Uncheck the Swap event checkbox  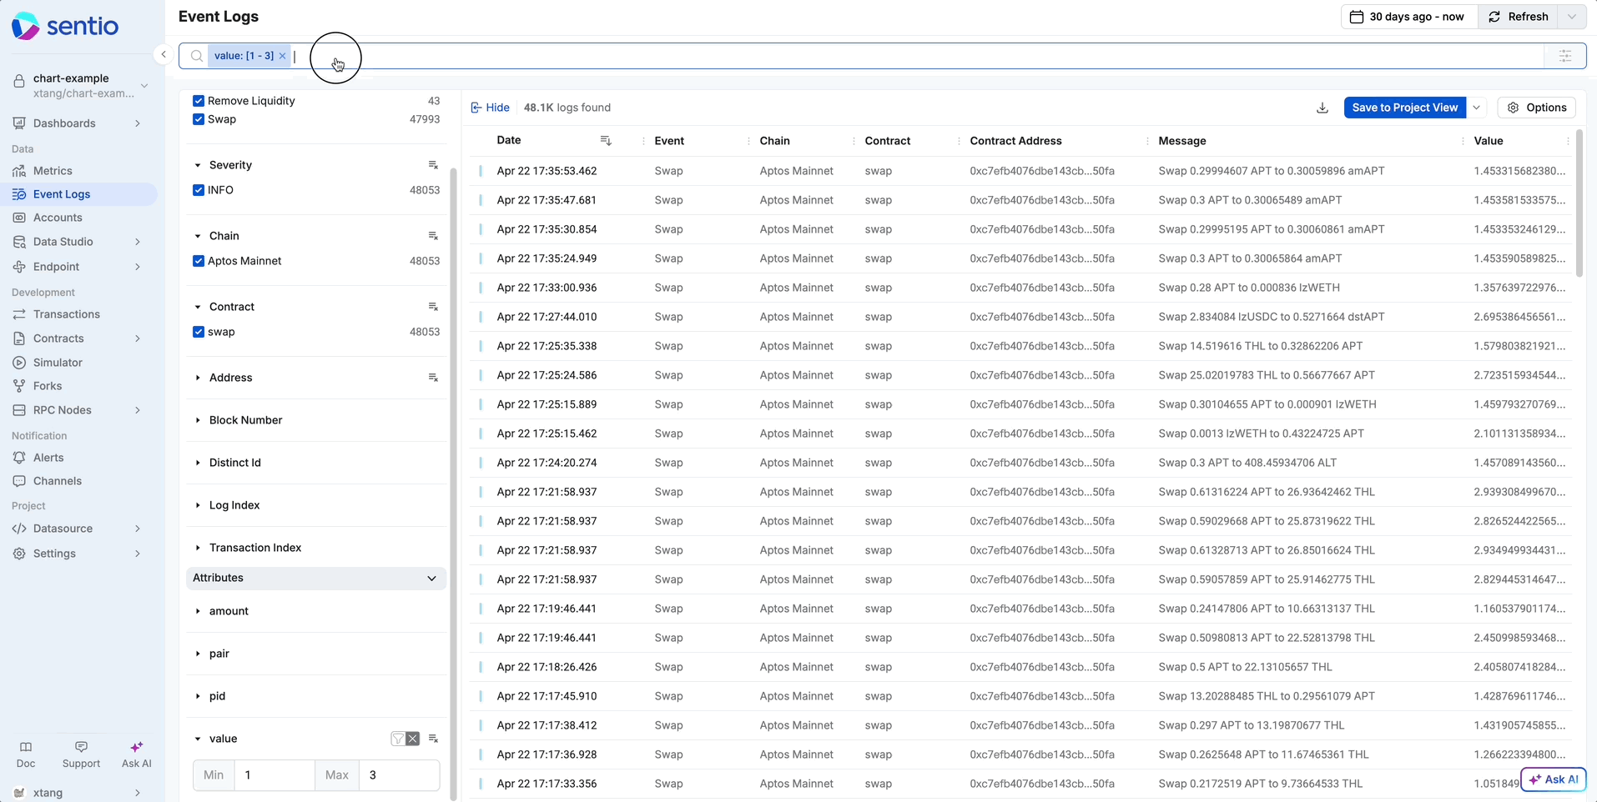pos(199,119)
